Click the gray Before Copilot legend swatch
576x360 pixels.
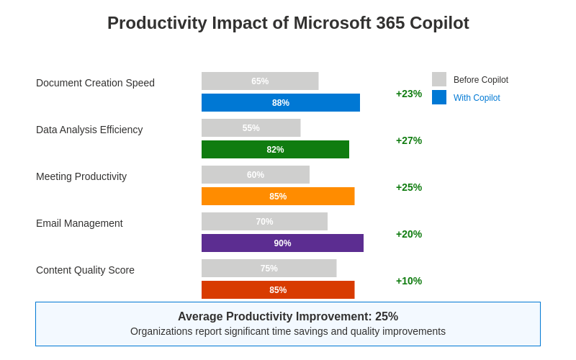click(439, 79)
